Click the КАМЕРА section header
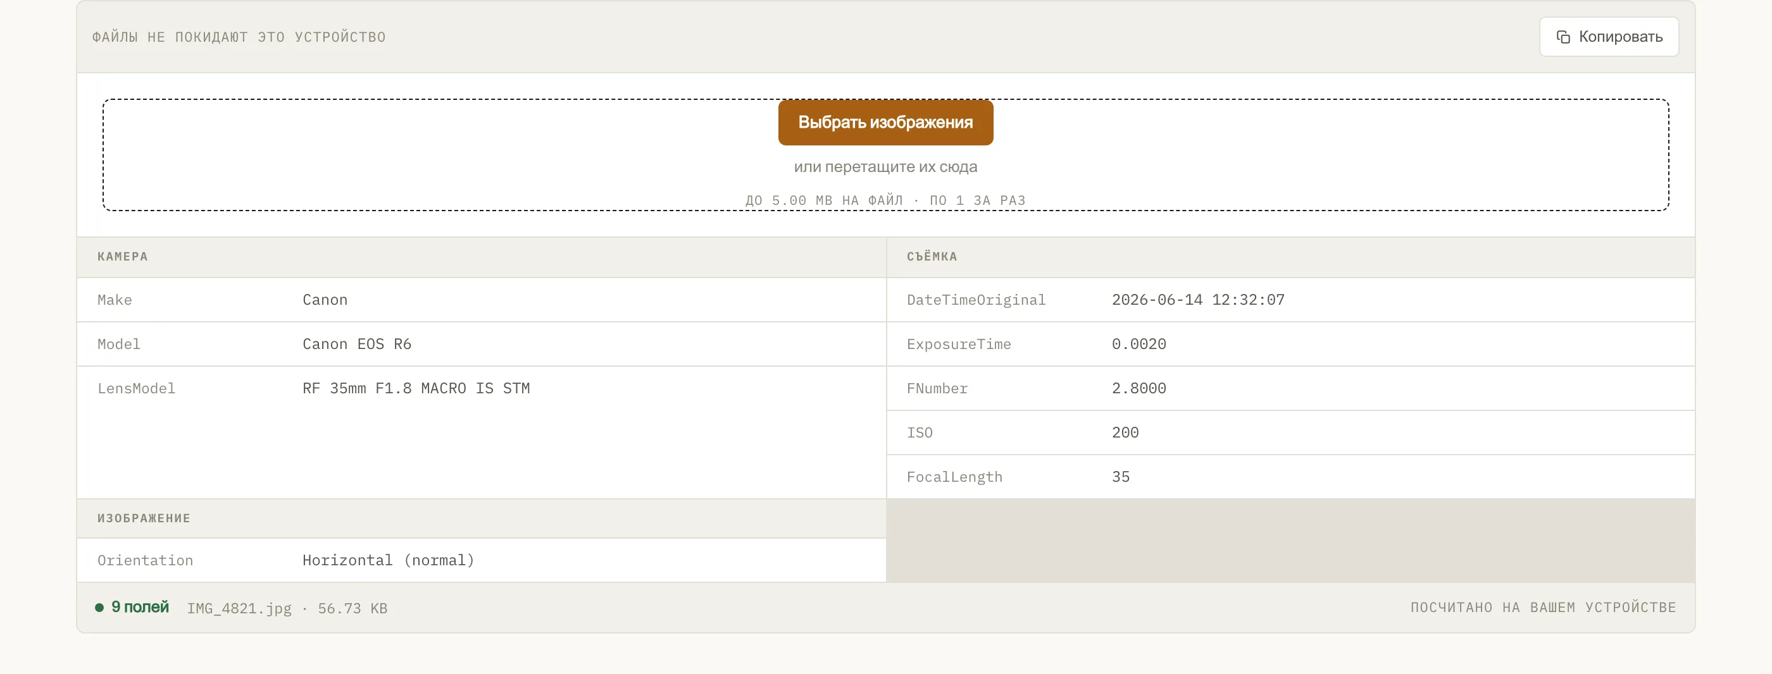 pyautogui.click(x=122, y=257)
